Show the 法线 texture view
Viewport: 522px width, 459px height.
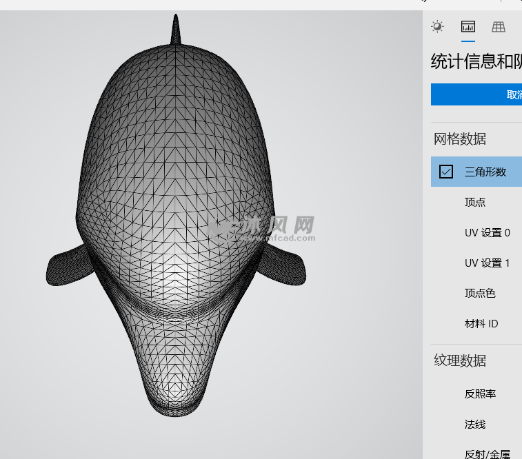(475, 424)
